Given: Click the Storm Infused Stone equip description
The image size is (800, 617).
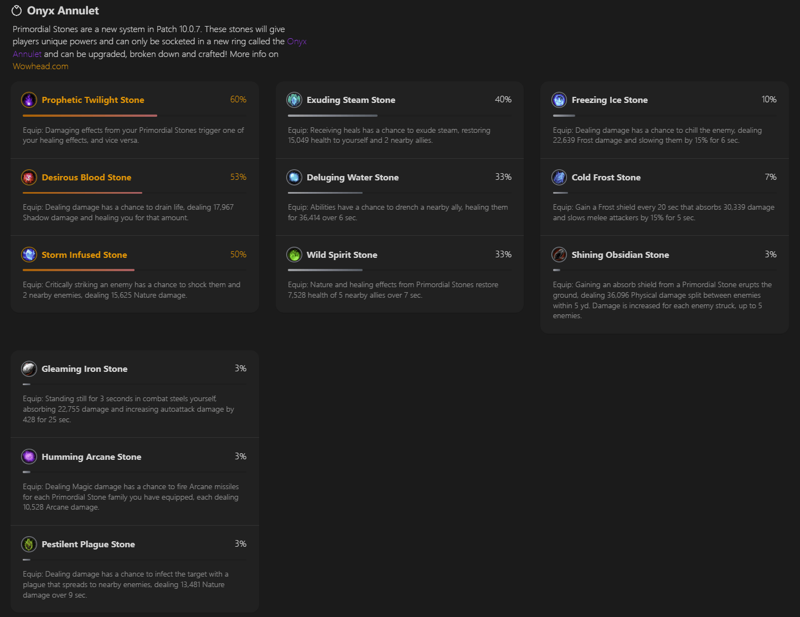Looking at the screenshot, I should click(132, 290).
